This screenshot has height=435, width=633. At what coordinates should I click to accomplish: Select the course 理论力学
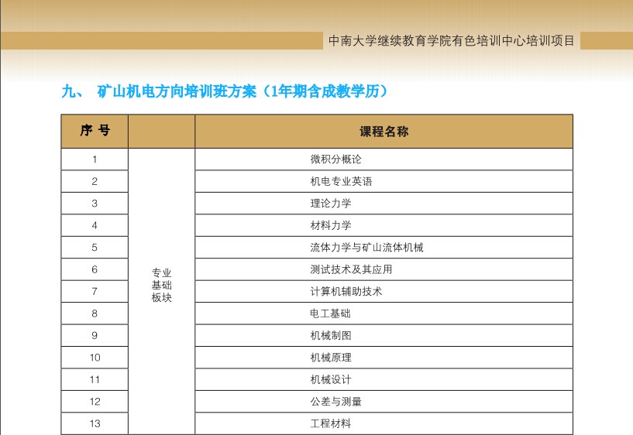pos(331,204)
